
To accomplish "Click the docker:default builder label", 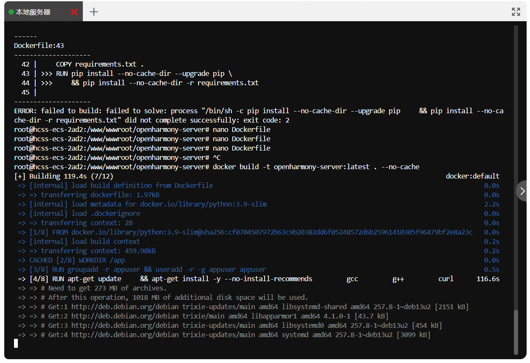I will point(472,176).
